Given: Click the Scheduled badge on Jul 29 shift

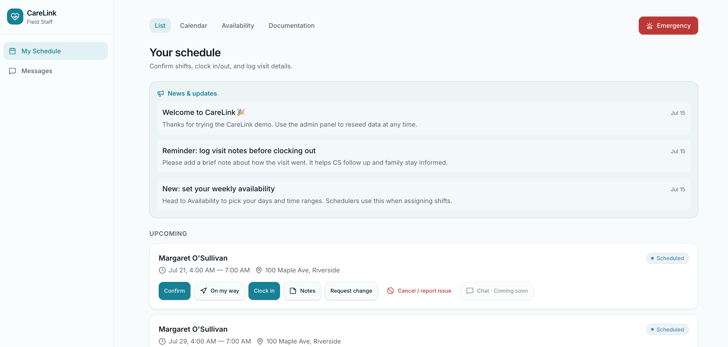Looking at the screenshot, I should (x=668, y=329).
